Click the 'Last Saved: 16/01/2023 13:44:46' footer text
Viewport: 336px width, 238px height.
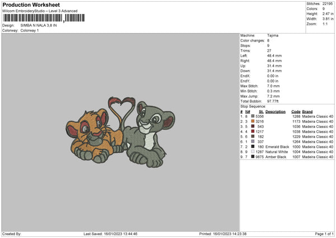[110, 234]
